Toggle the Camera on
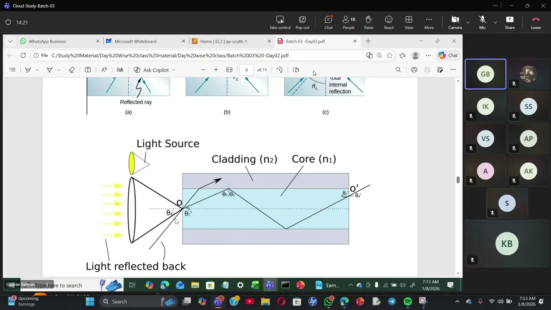 455,22
